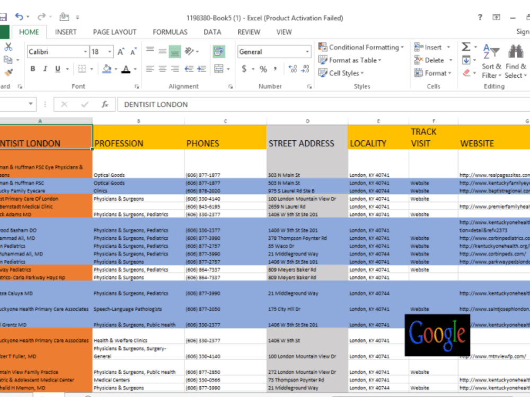The image size is (530, 397).
Task: Select the PROFESSION header cell
Action: (x=138, y=137)
